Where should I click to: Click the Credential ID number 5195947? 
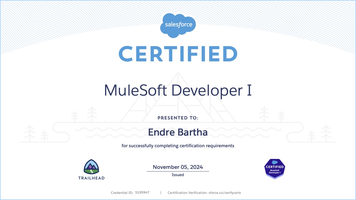tap(142, 192)
